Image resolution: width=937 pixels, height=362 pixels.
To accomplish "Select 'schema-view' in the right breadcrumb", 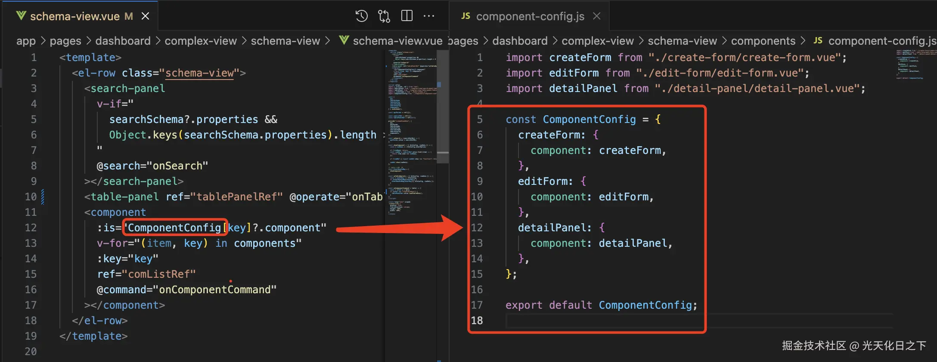I will click(683, 41).
